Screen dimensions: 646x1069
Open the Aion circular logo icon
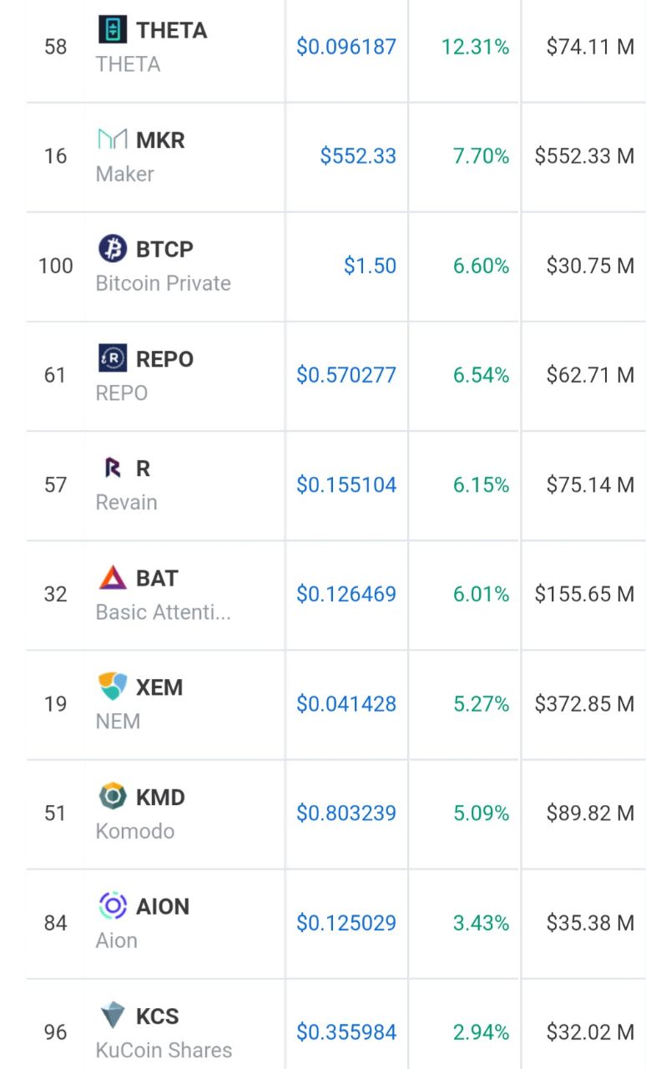(113, 906)
